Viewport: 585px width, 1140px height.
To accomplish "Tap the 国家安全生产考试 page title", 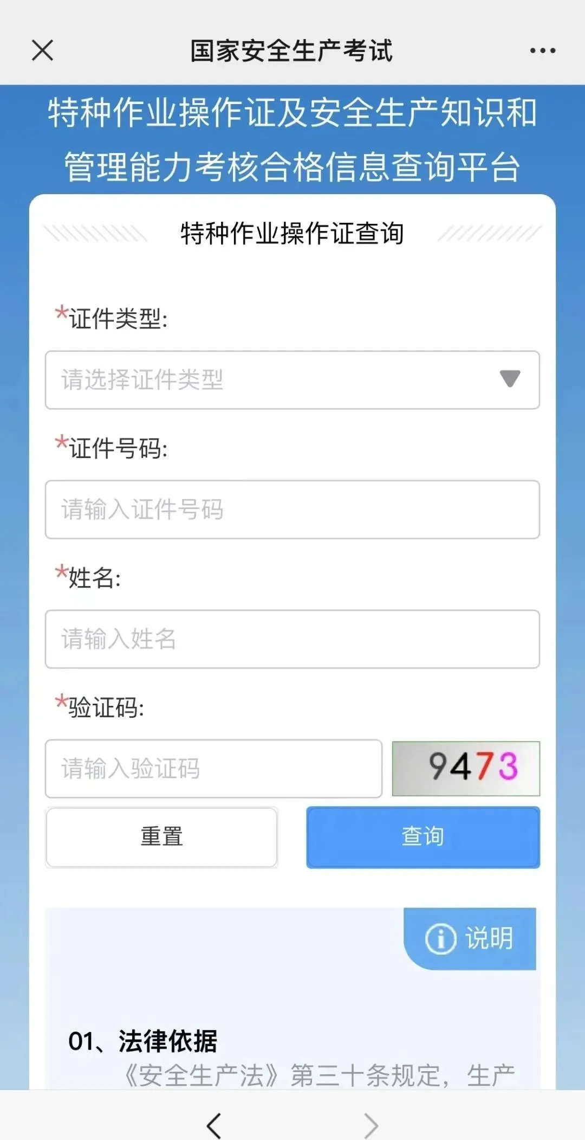I will (291, 51).
